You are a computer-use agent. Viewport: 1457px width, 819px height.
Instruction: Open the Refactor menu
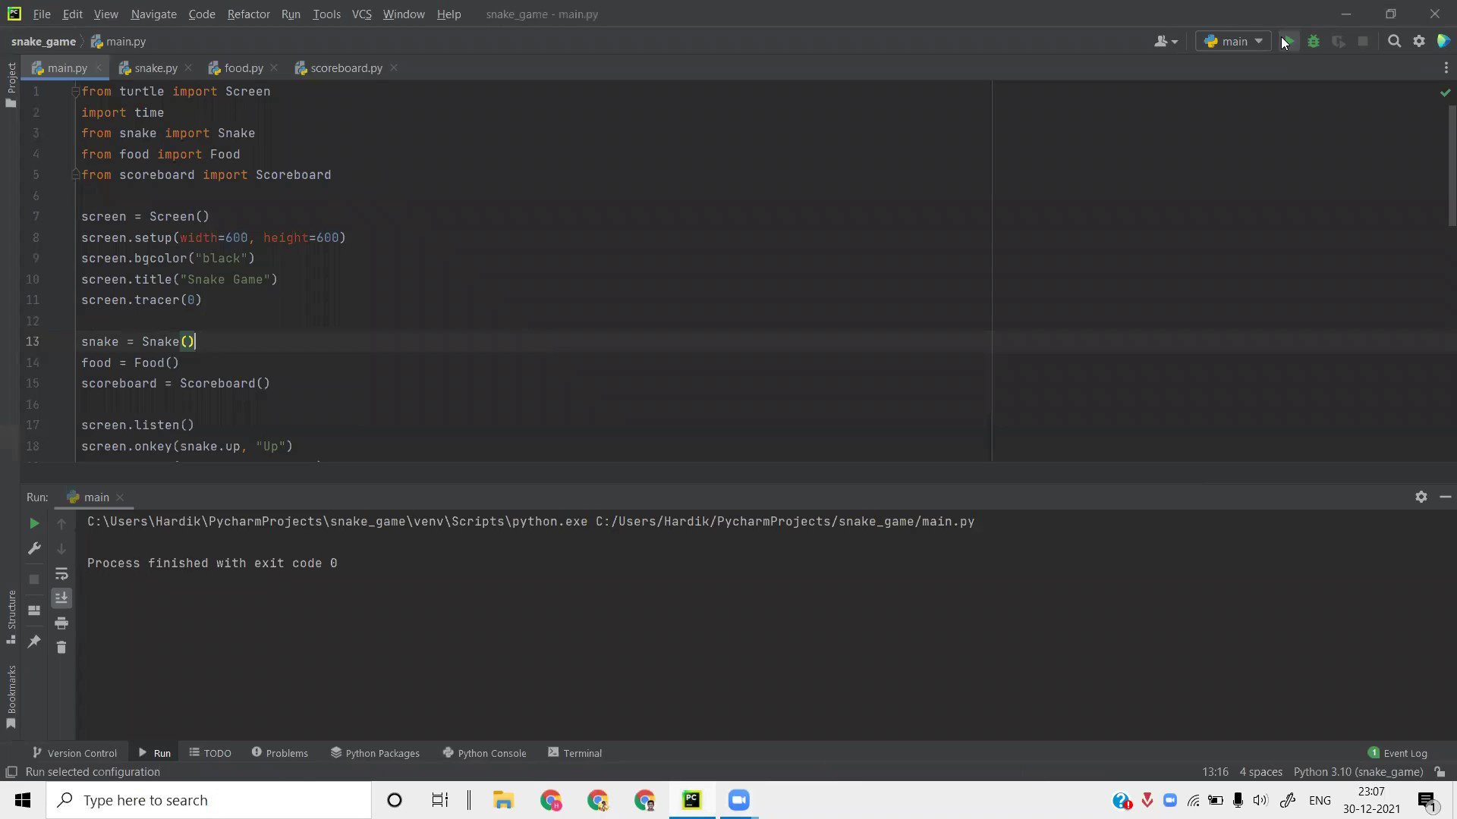coord(248,14)
